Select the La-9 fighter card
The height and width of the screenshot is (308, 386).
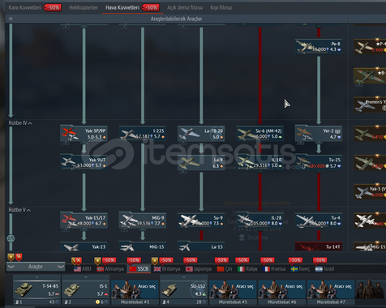click(201, 162)
